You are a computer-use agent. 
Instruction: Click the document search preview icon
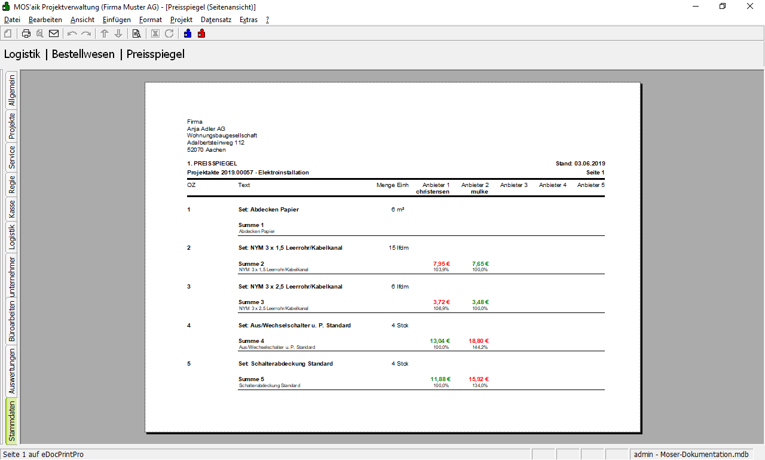tap(136, 33)
